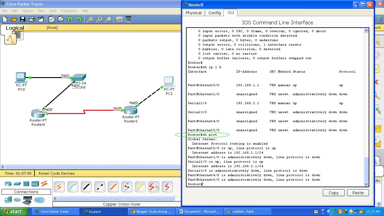The height and width of the screenshot is (216, 384).
Task: Switch to Cisco Packet Tracer taskbar item
Action: [x=55, y=211]
